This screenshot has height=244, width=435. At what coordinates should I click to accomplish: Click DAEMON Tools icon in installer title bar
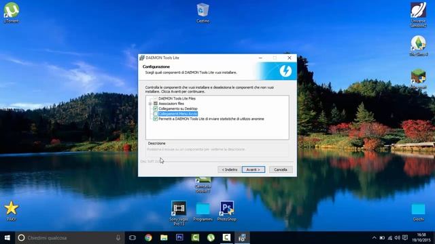click(142, 58)
